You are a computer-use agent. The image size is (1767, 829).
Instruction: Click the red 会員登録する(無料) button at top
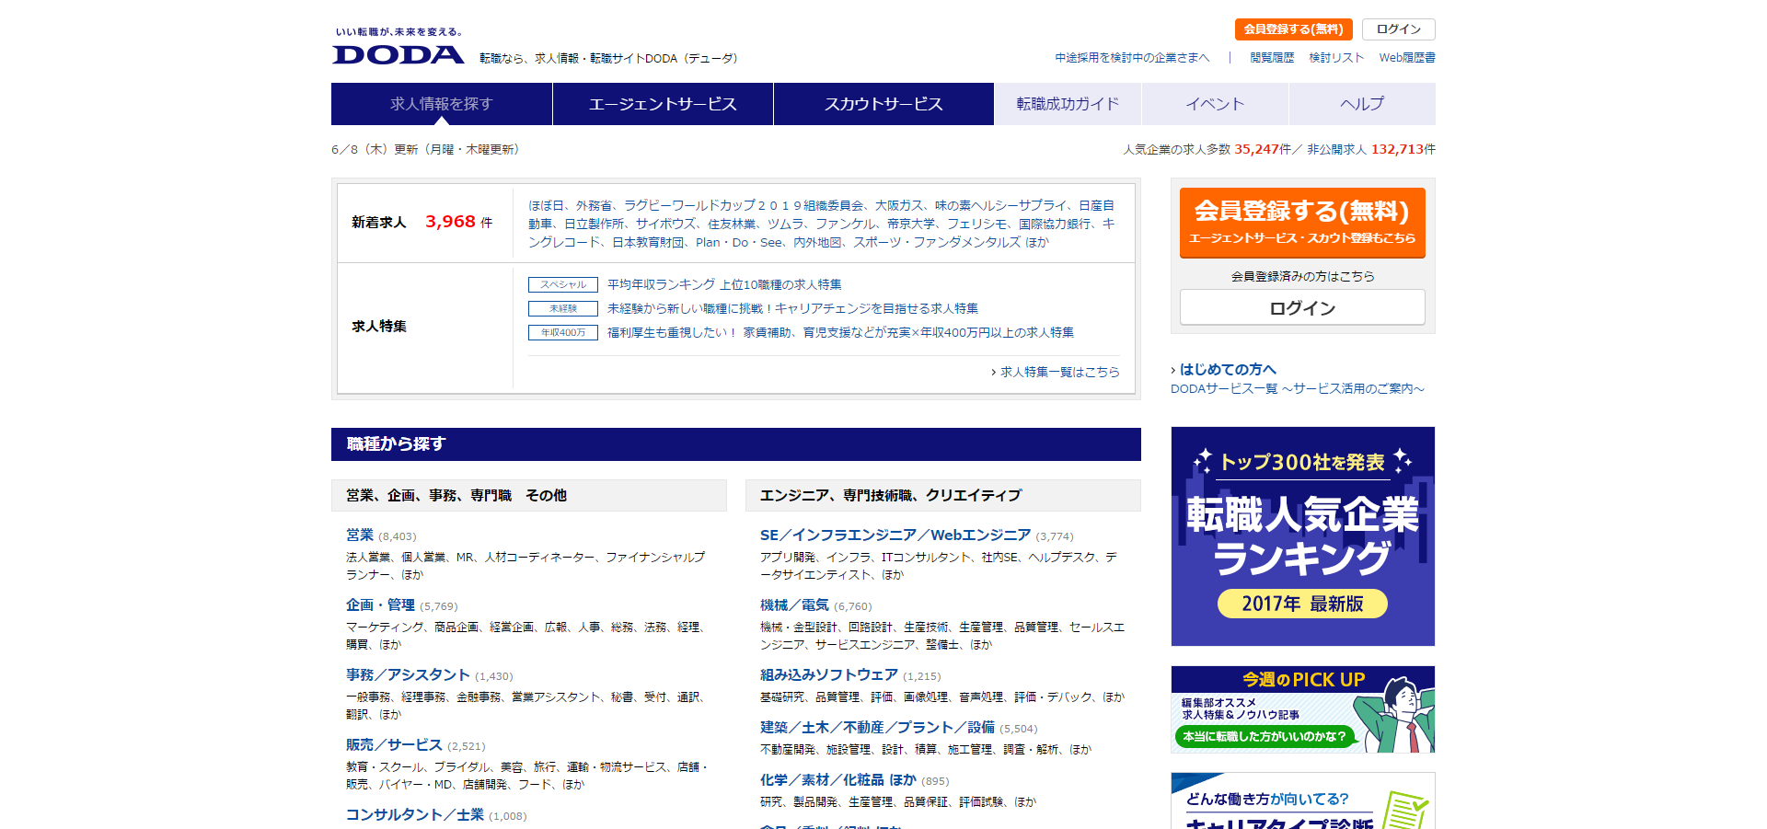pyautogui.click(x=1294, y=29)
